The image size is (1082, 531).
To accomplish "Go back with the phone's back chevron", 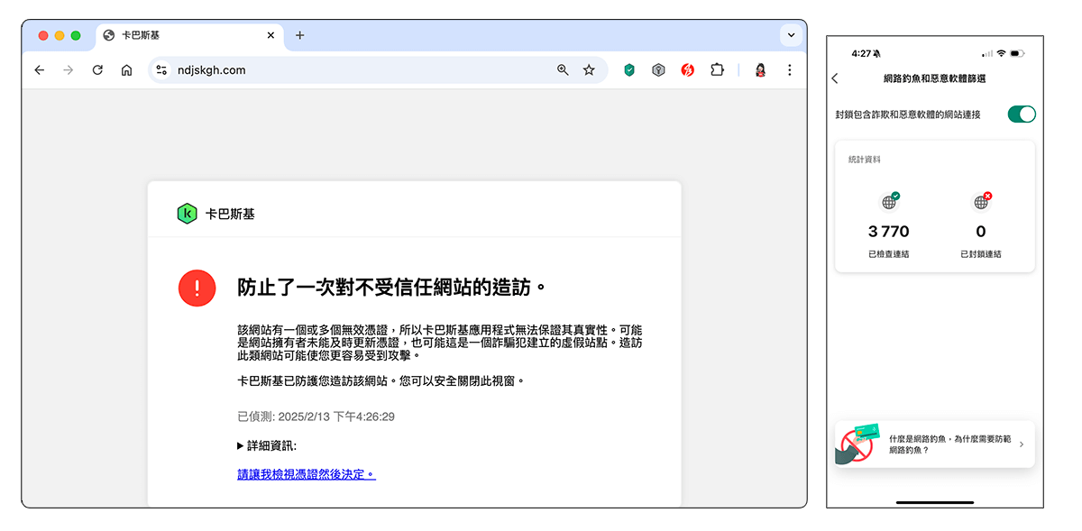I will click(835, 78).
